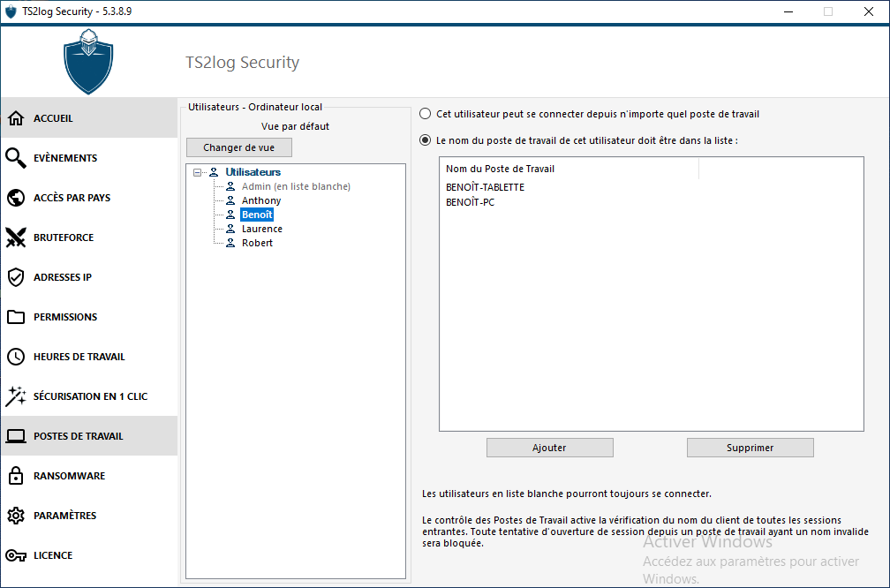Click the title bar shield app icon
The image size is (890, 588).
pos(11,11)
